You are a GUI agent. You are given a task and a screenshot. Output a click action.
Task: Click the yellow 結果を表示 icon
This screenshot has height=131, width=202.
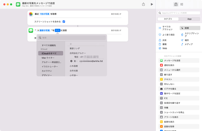(161, 122)
